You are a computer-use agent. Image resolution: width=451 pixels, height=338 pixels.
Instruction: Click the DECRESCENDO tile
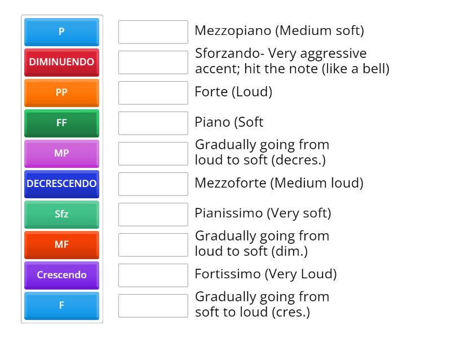[x=61, y=184]
